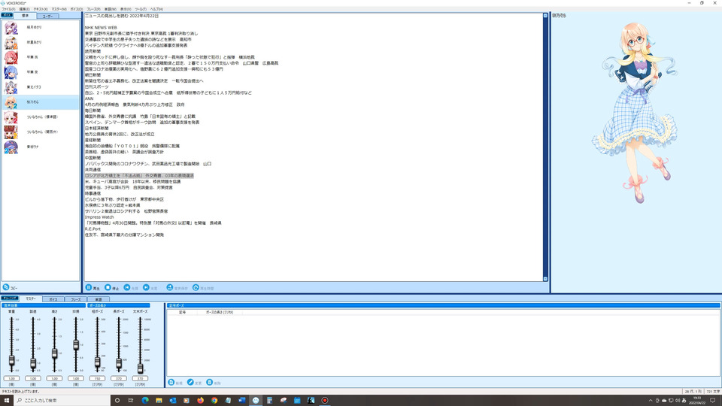This screenshot has width=722, height=406.
Task: Open the ヘルプ menu
Action: (x=156, y=9)
